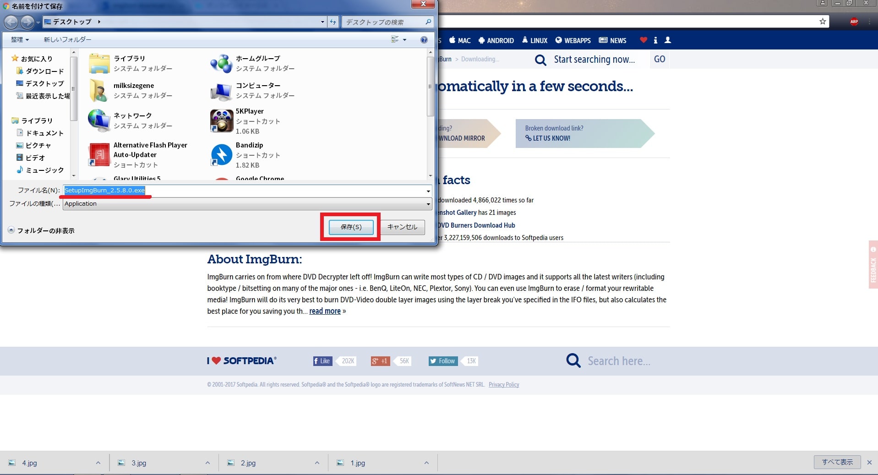Open the ANDROID category in Softpedia menu

click(496, 40)
